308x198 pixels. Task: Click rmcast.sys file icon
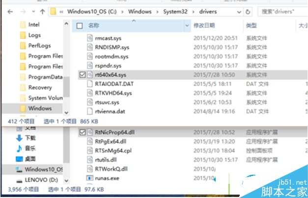click(90, 38)
